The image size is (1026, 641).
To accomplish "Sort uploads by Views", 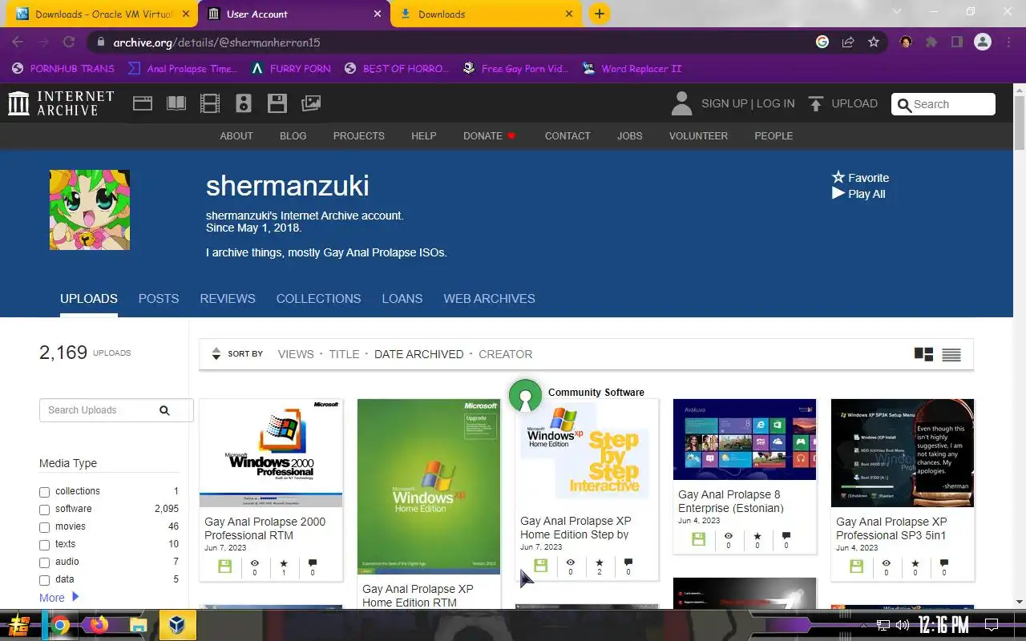I will point(296,353).
